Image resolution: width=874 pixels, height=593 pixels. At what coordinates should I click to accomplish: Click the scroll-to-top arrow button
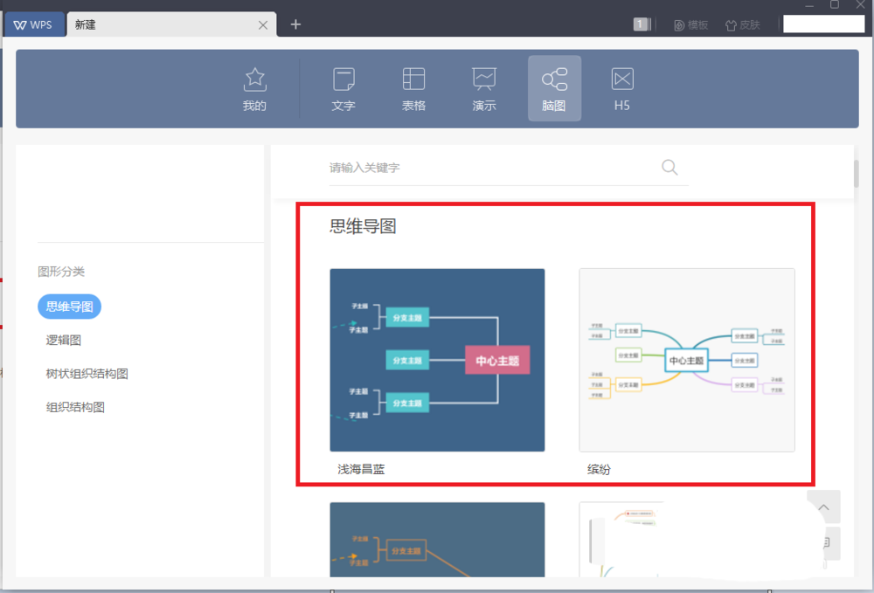point(823,507)
